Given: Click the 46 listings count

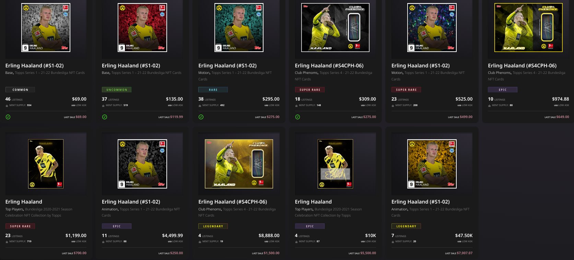Looking at the screenshot, I should click(14, 99).
